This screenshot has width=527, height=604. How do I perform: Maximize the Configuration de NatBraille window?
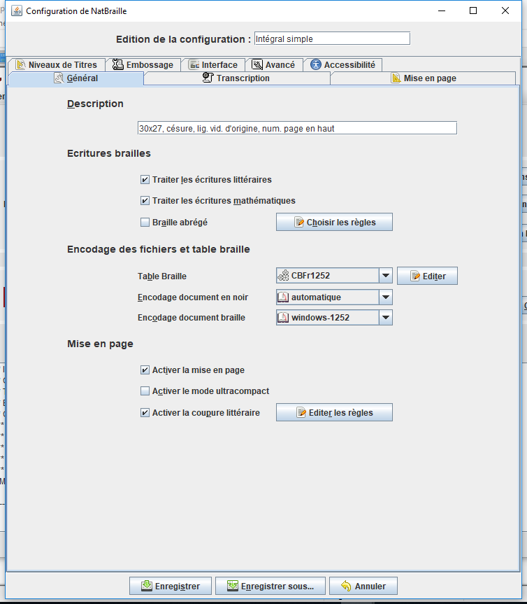[x=473, y=10]
